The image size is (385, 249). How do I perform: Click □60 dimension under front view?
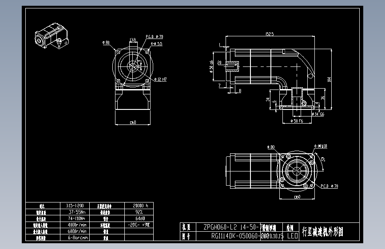coord(133,122)
